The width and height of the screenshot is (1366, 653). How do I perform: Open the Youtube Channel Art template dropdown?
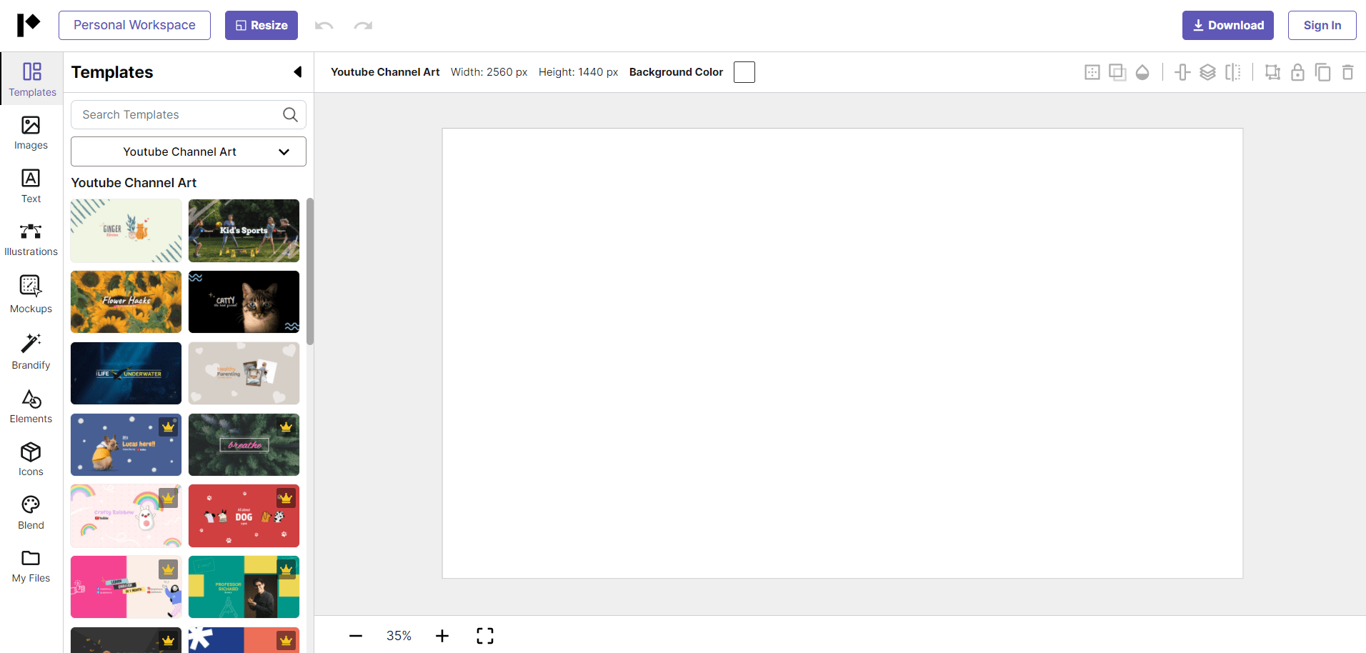tap(188, 151)
